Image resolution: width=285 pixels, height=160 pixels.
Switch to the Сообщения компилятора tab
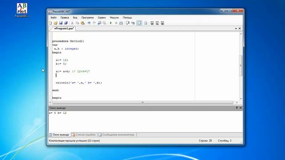[117, 135]
